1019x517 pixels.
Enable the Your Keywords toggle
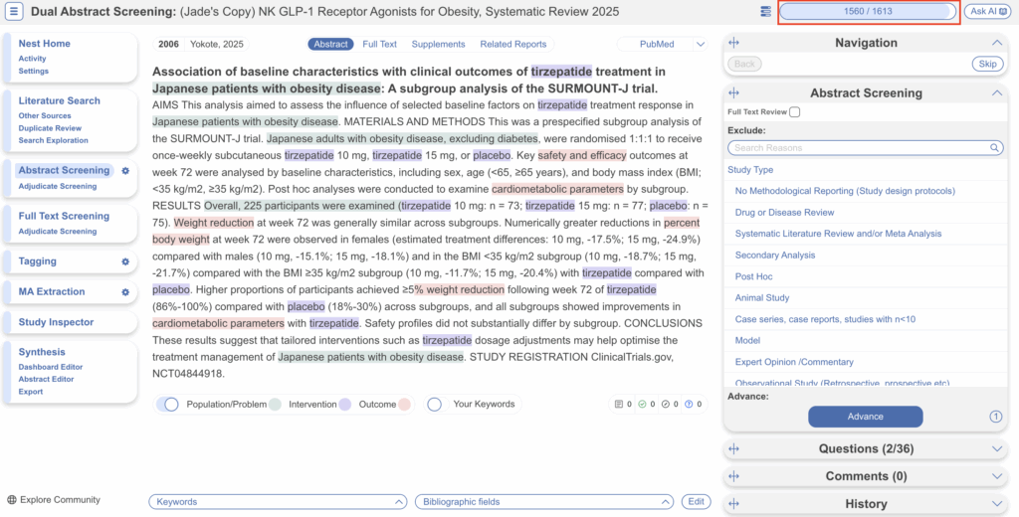point(435,405)
